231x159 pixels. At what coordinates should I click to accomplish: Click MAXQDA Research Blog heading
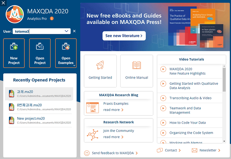click(x=119, y=95)
